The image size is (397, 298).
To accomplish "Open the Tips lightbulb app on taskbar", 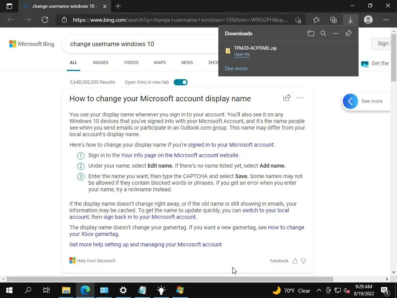I will (x=161, y=290).
